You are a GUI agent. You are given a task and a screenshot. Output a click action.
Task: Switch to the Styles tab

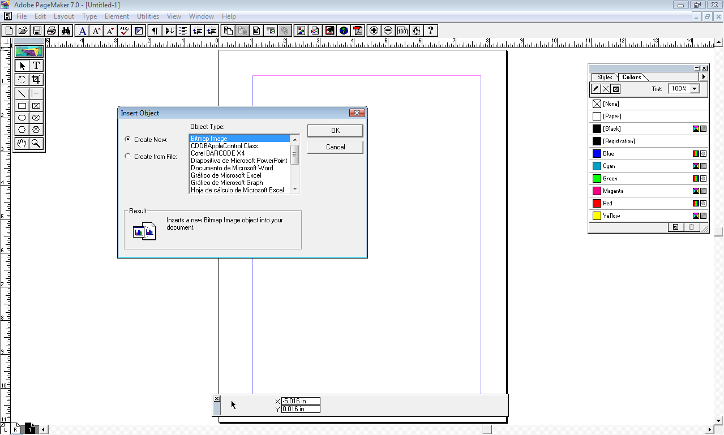coord(605,77)
